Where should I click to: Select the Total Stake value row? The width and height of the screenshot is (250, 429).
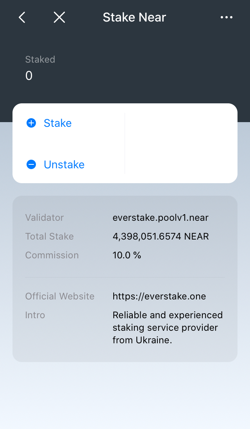click(161, 236)
